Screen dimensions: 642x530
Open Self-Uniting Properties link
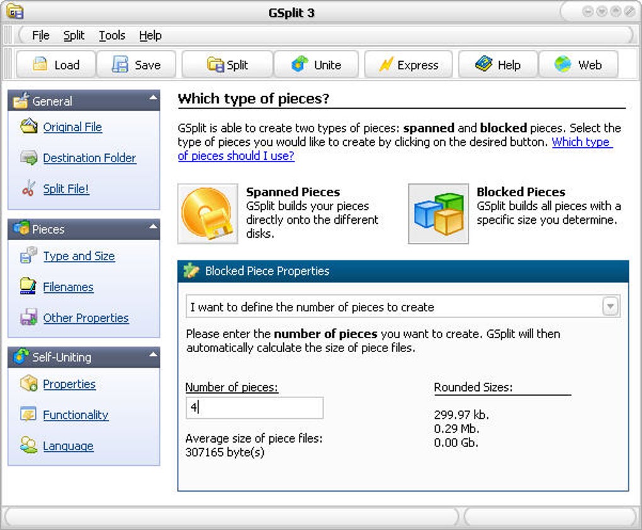(x=69, y=384)
